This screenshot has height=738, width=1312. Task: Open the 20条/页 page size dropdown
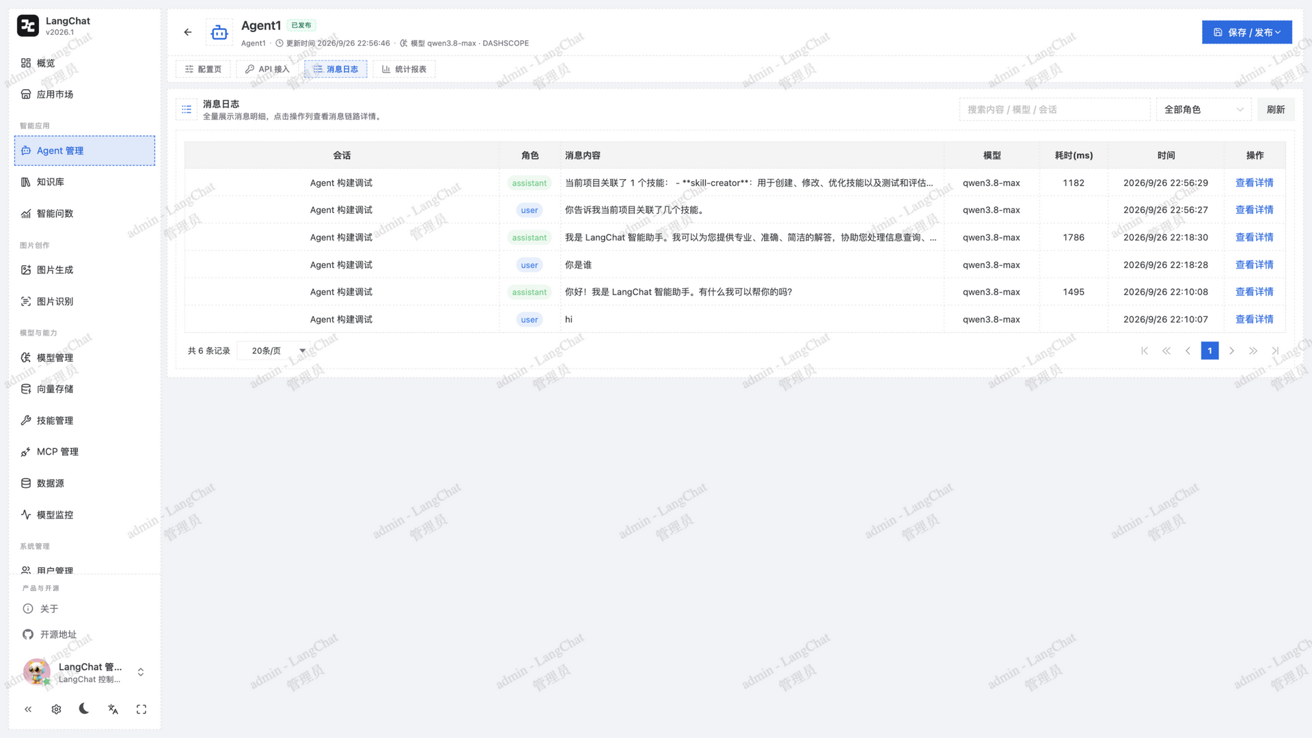click(275, 351)
